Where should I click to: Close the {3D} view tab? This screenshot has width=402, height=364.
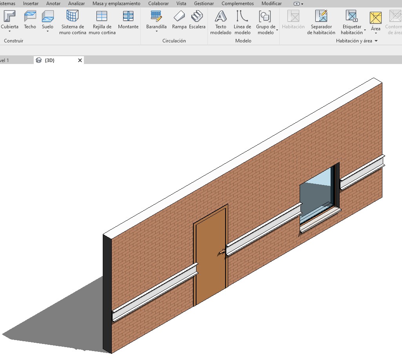pos(80,60)
